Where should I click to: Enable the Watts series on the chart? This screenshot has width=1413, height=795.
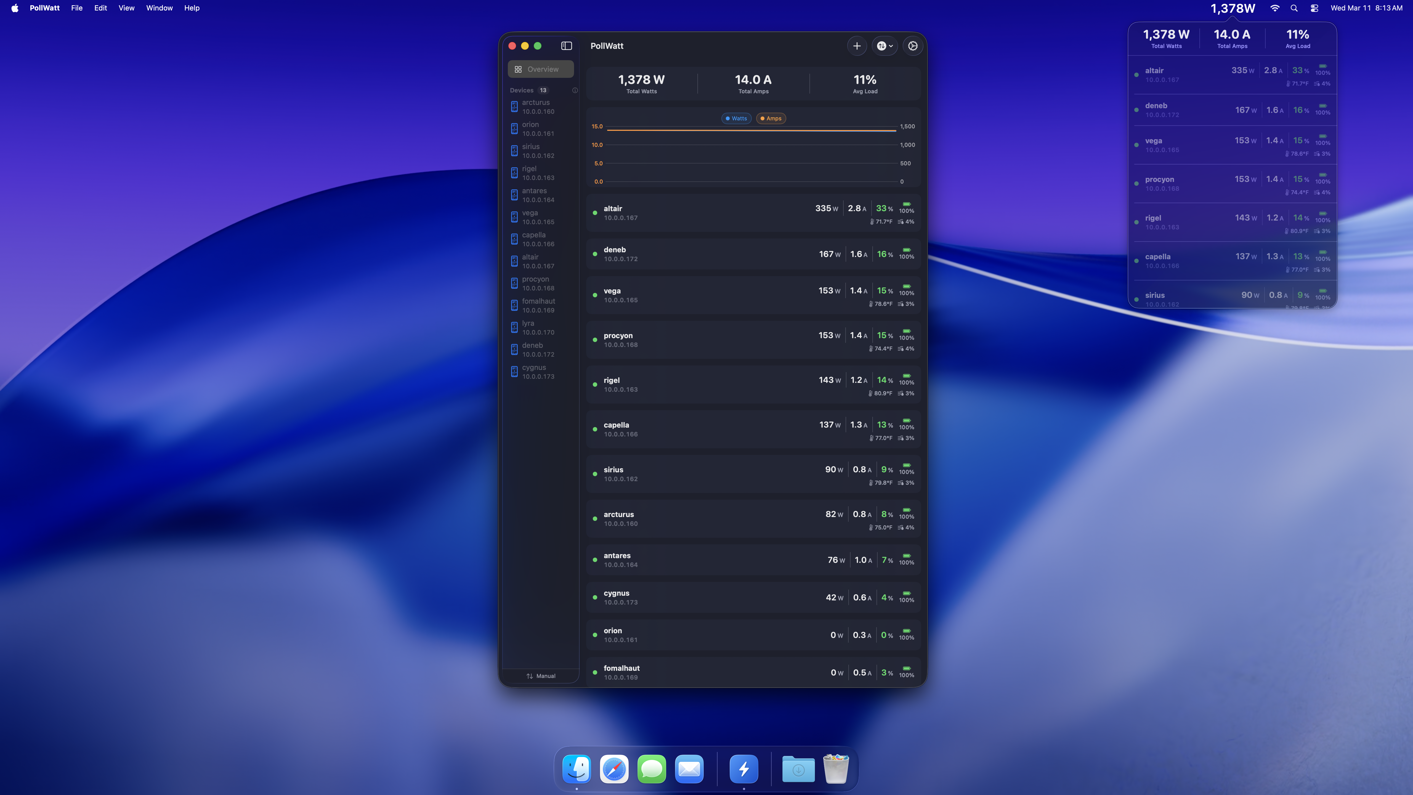[736, 118]
